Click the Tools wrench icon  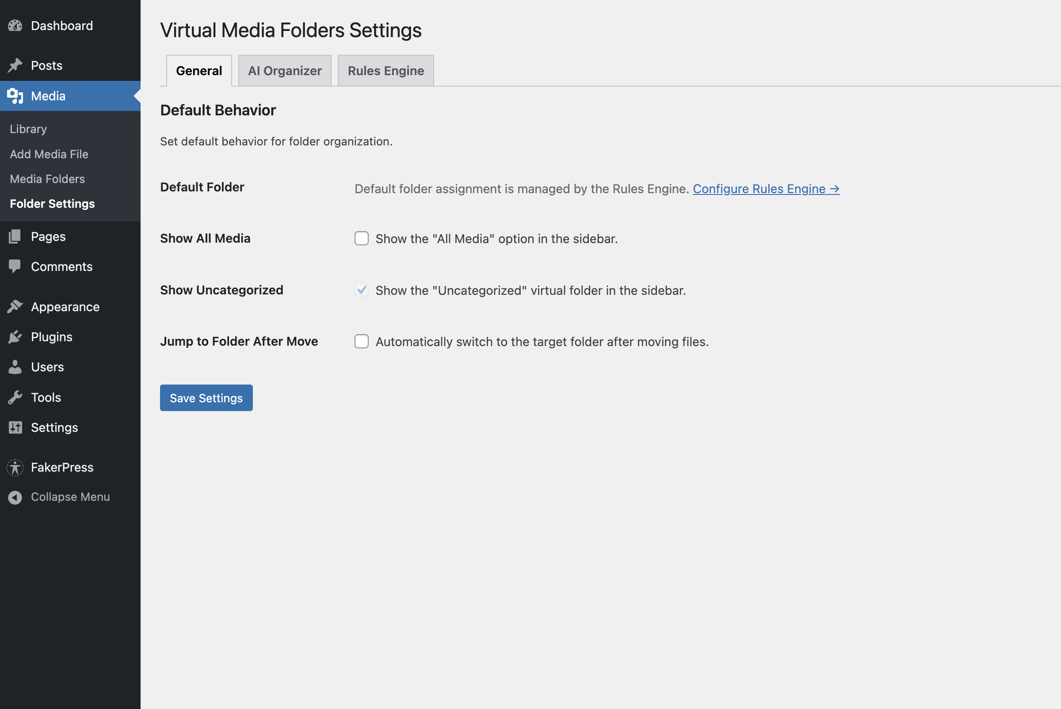coord(15,397)
